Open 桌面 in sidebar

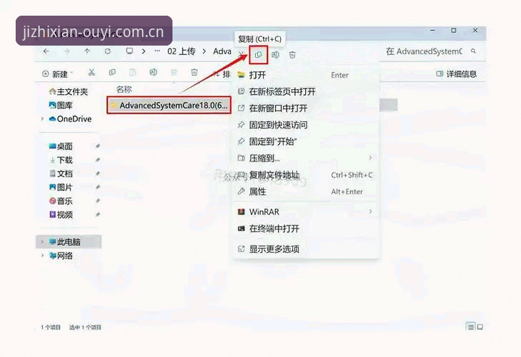point(61,146)
